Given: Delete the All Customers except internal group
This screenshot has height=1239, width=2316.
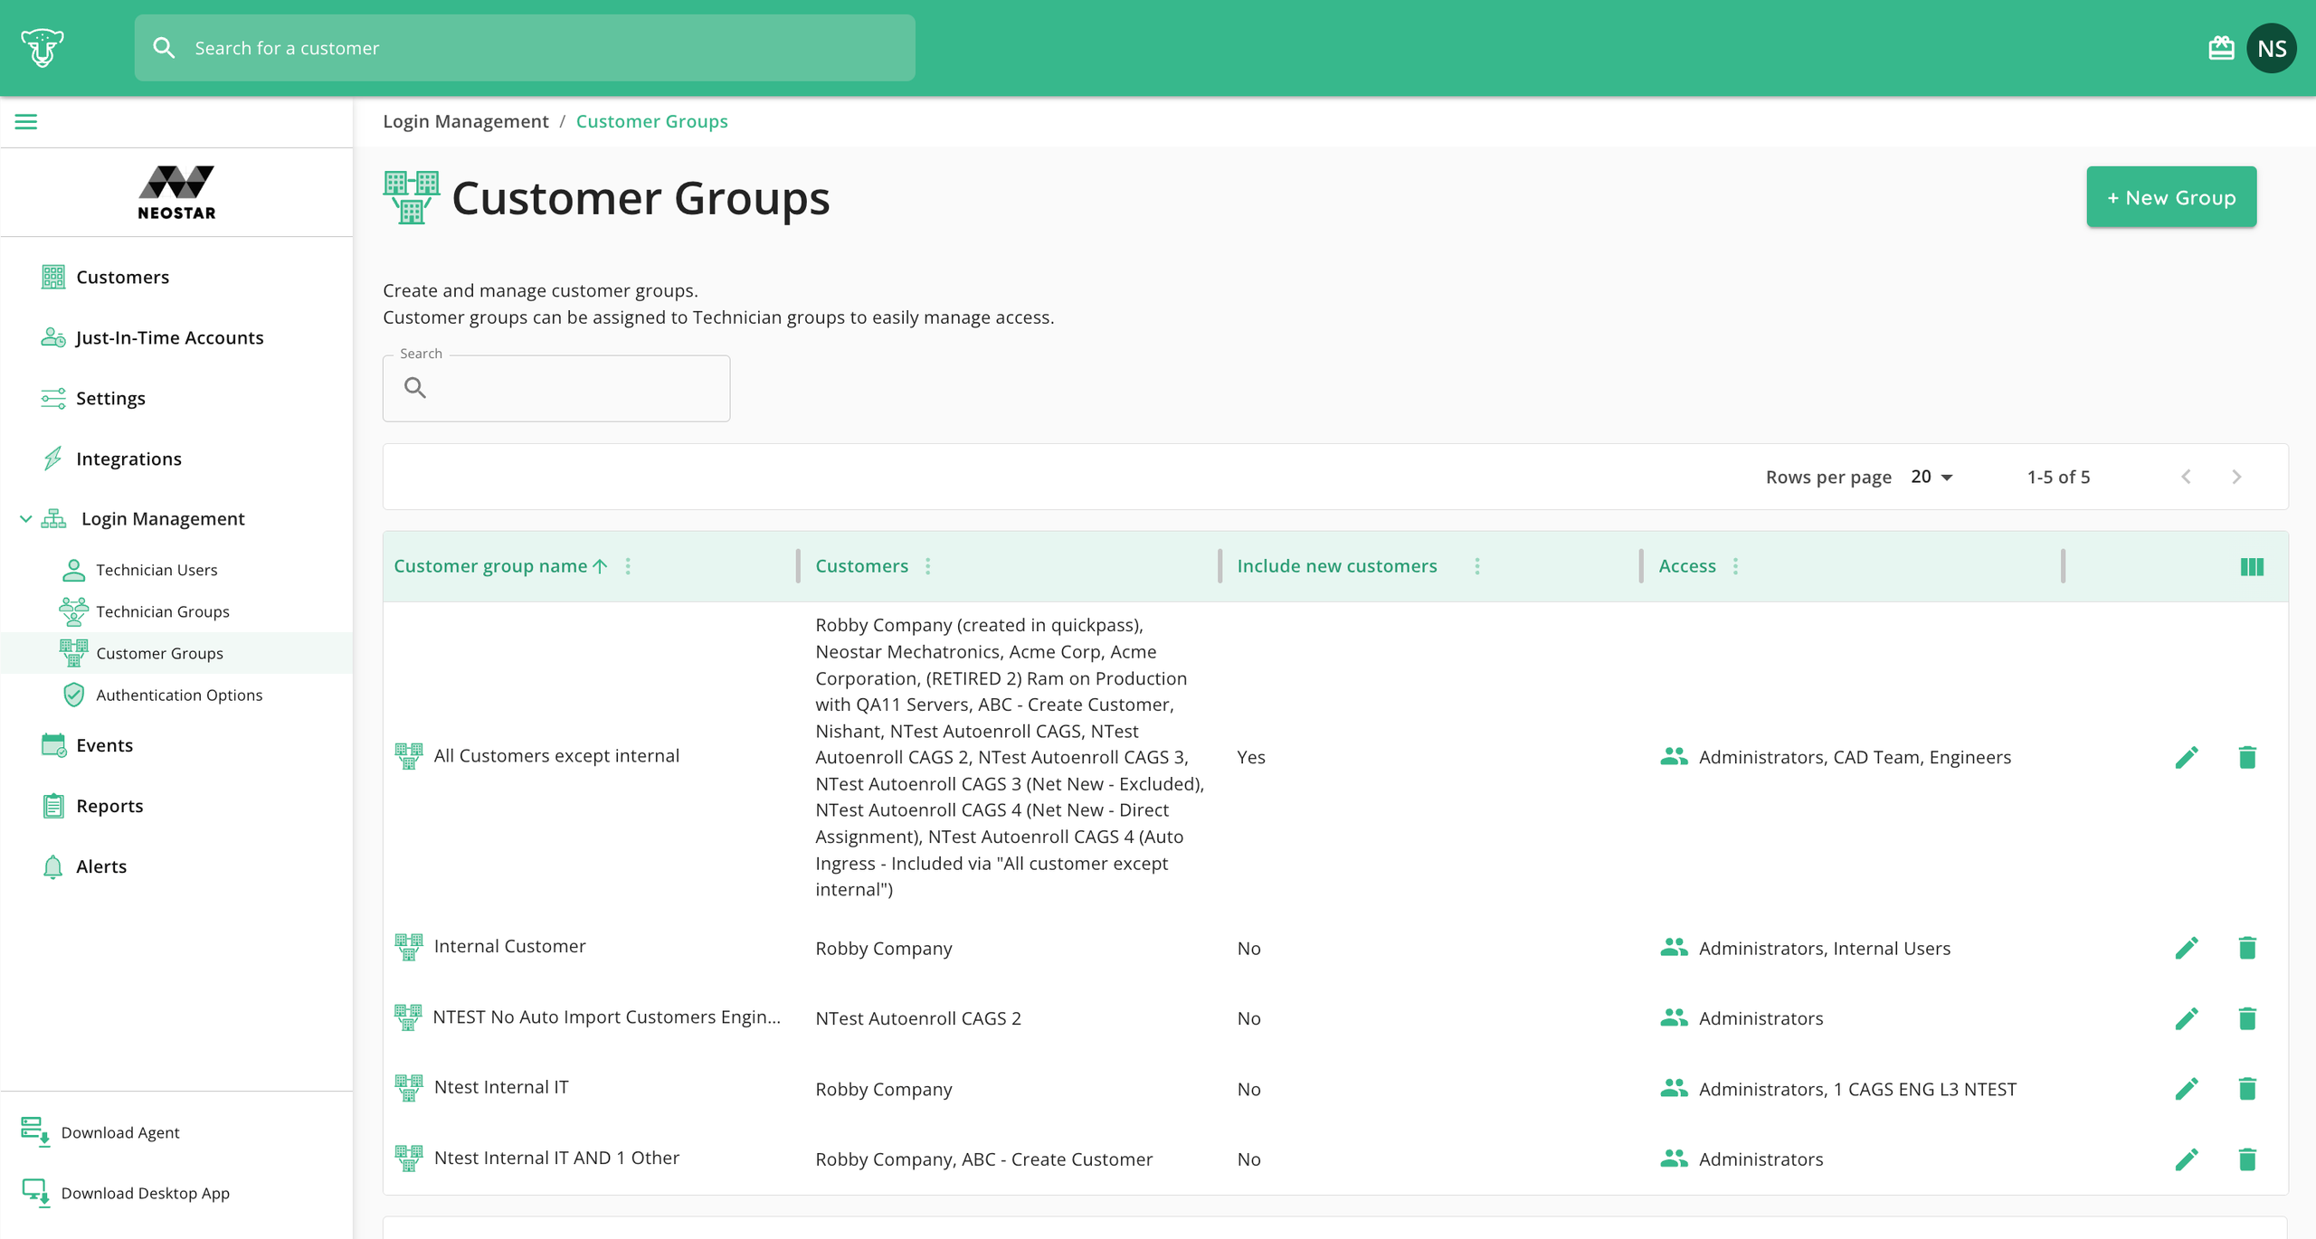Looking at the screenshot, I should (2247, 757).
